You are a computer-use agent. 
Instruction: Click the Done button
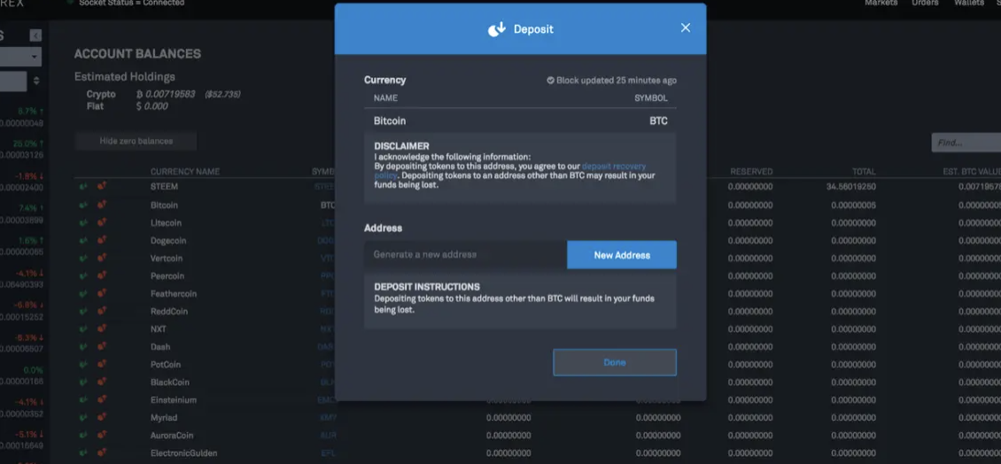tap(615, 362)
